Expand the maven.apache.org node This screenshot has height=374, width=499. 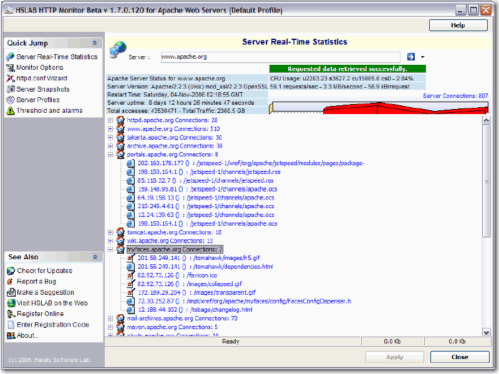pyautogui.click(x=110, y=327)
